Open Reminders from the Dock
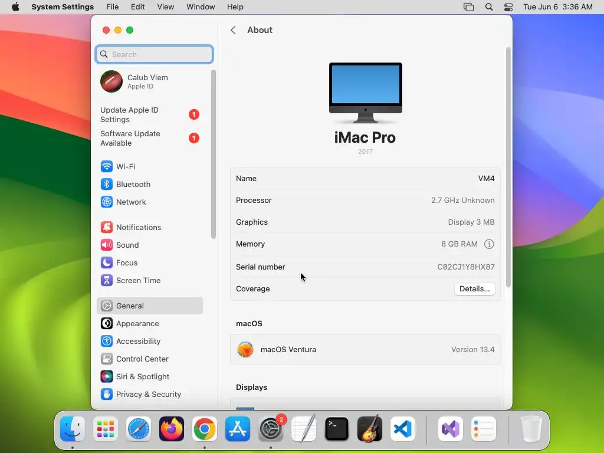The width and height of the screenshot is (604, 453). [484, 429]
